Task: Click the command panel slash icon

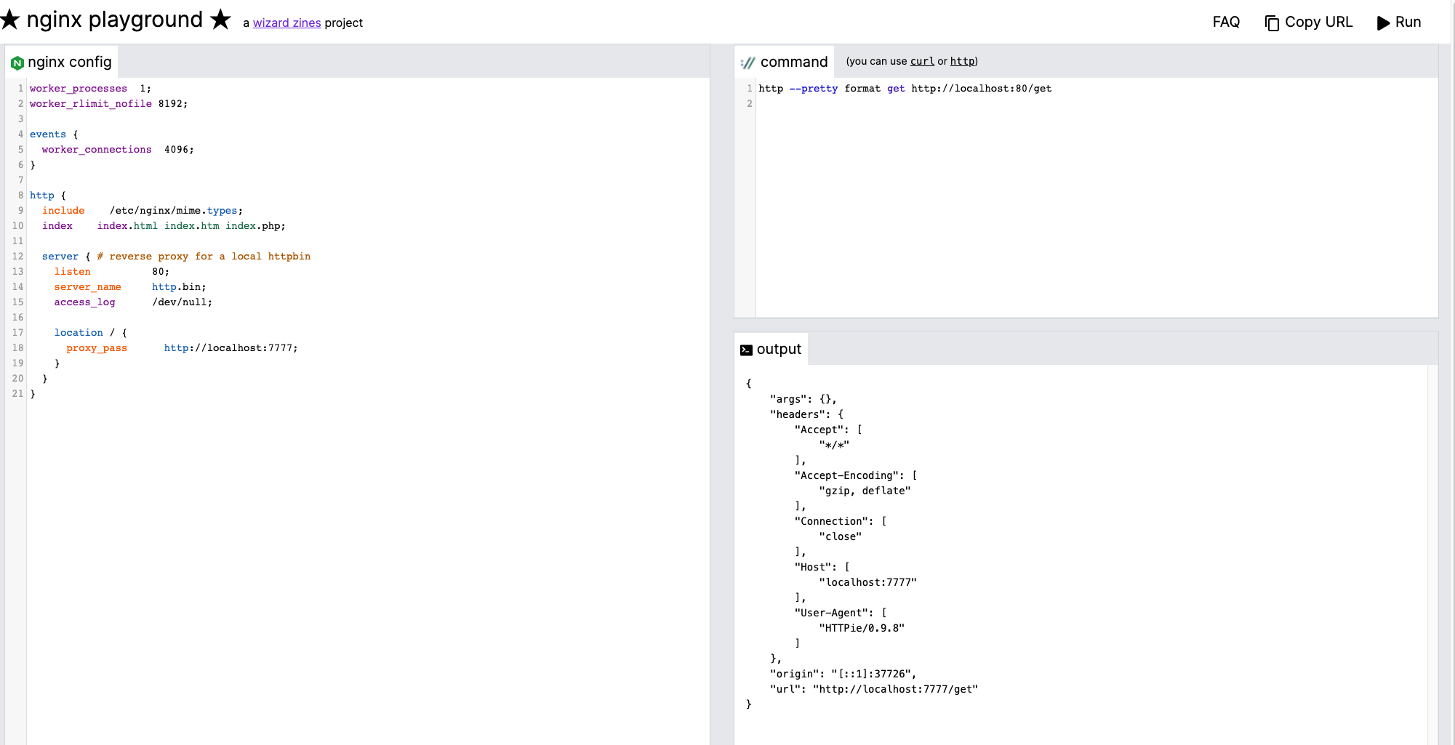Action: 747,63
